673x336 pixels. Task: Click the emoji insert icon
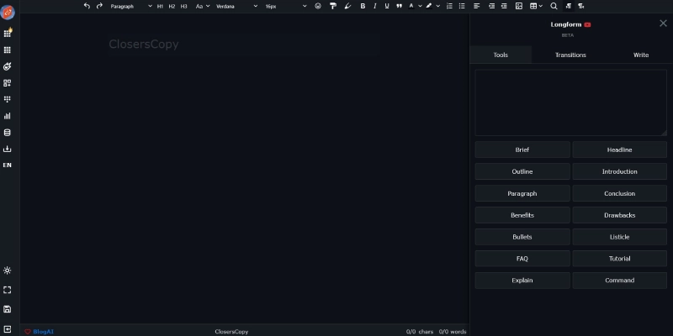click(318, 6)
